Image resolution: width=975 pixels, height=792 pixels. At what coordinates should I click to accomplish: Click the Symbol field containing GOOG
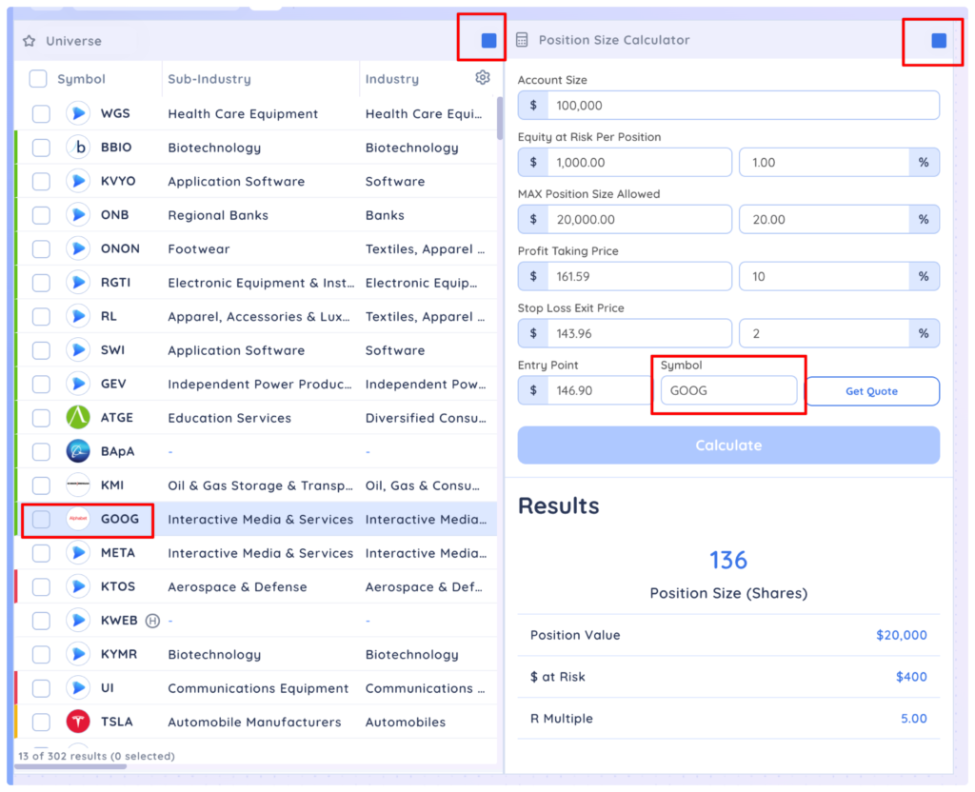coord(728,390)
